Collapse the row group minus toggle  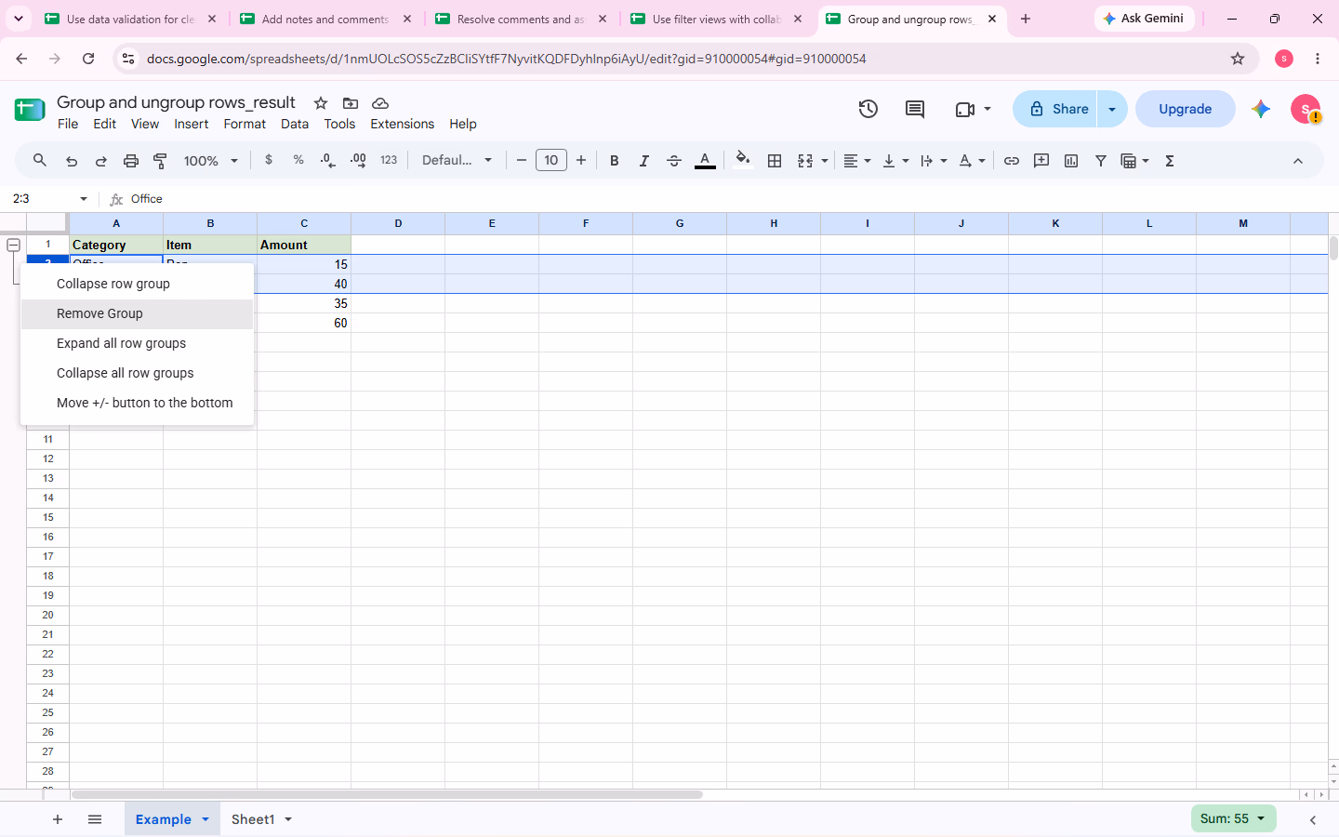14,245
